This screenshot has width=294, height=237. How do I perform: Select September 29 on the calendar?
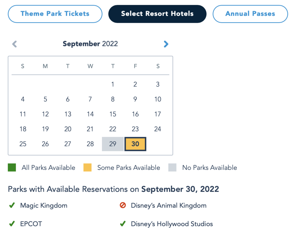point(113,144)
